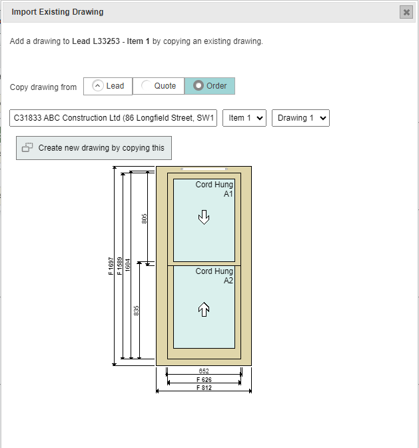Click the up arrow in sash A2
419x448 pixels.
[x=205, y=309]
